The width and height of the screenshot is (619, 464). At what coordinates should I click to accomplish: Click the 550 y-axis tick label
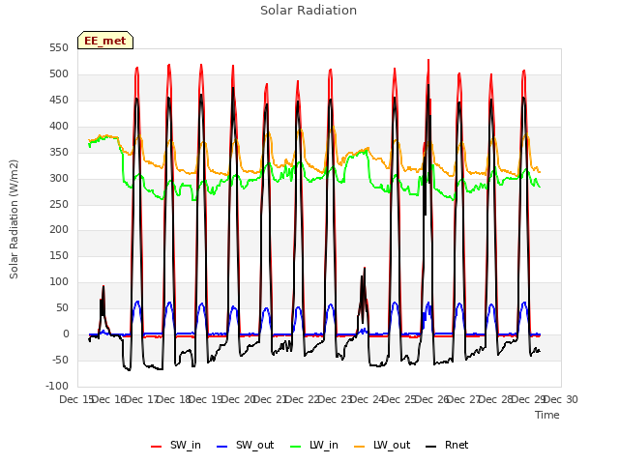click(x=59, y=48)
